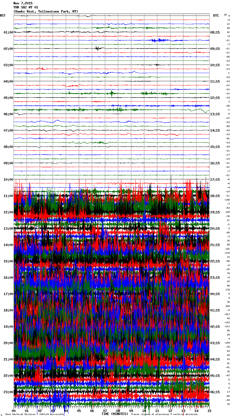Click the '10:15' UTC time label

point(215,65)
